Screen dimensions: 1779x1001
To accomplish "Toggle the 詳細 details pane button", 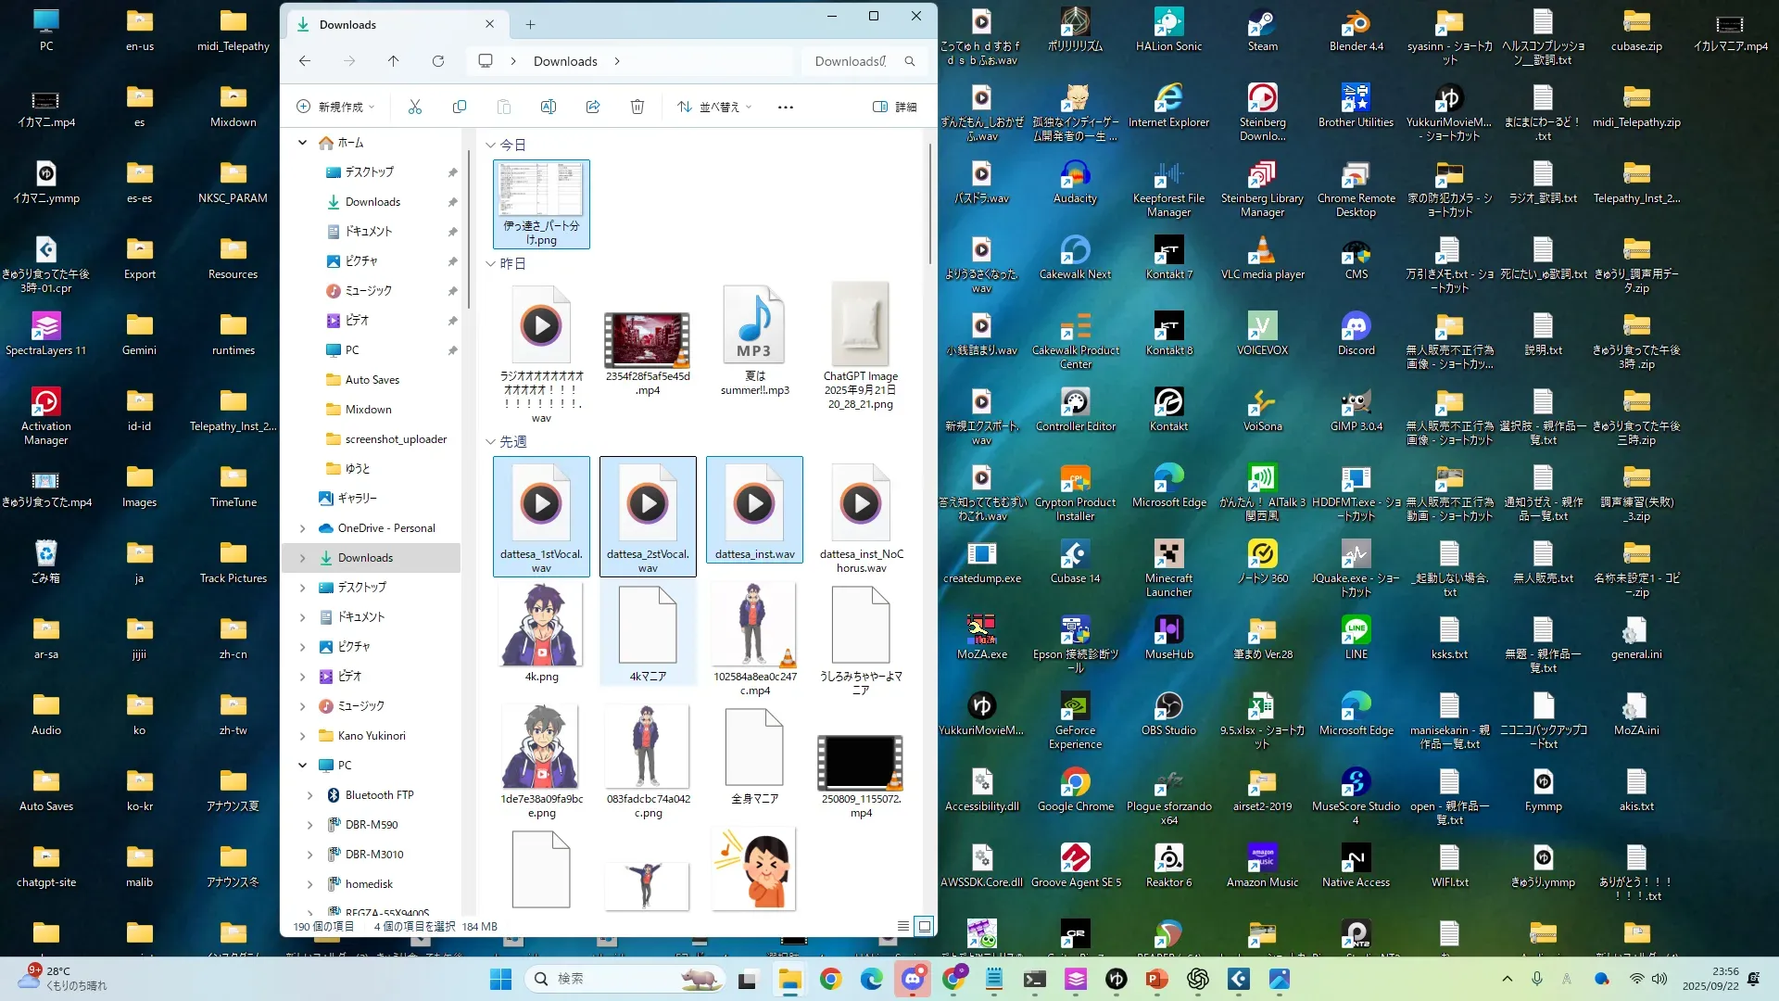I will [895, 107].
